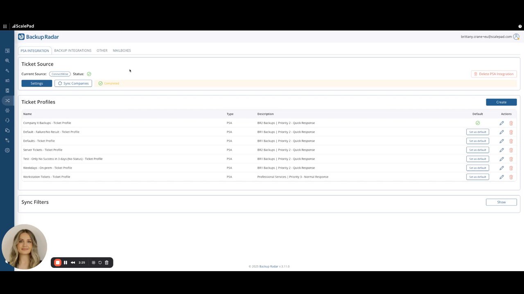Switch to PSA Integration tab

click(x=35, y=51)
